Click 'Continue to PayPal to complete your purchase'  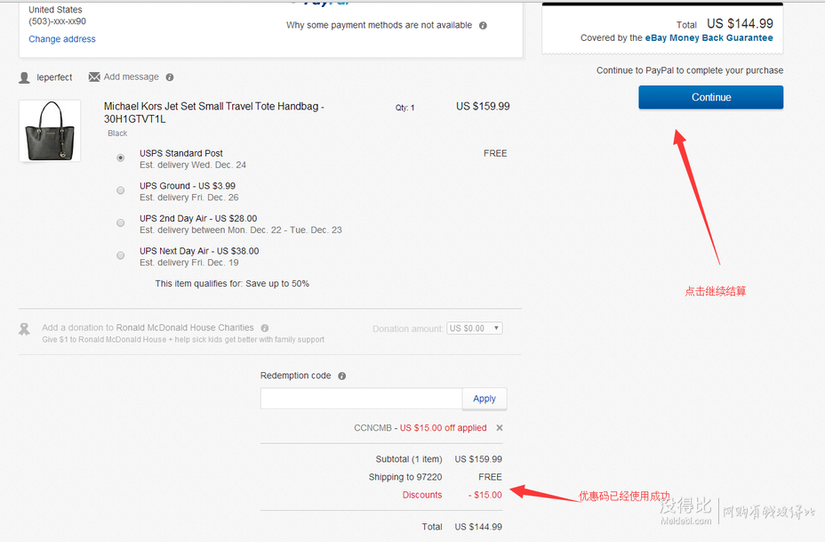click(x=689, y=70)
